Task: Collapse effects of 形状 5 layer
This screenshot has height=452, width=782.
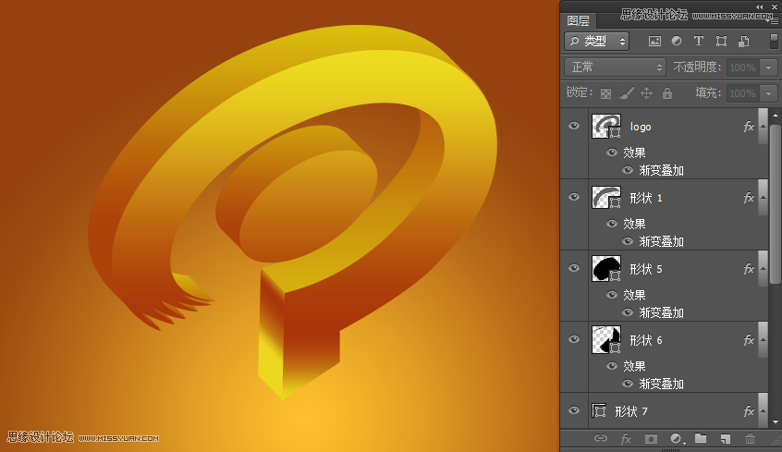Action: point(763,269)
